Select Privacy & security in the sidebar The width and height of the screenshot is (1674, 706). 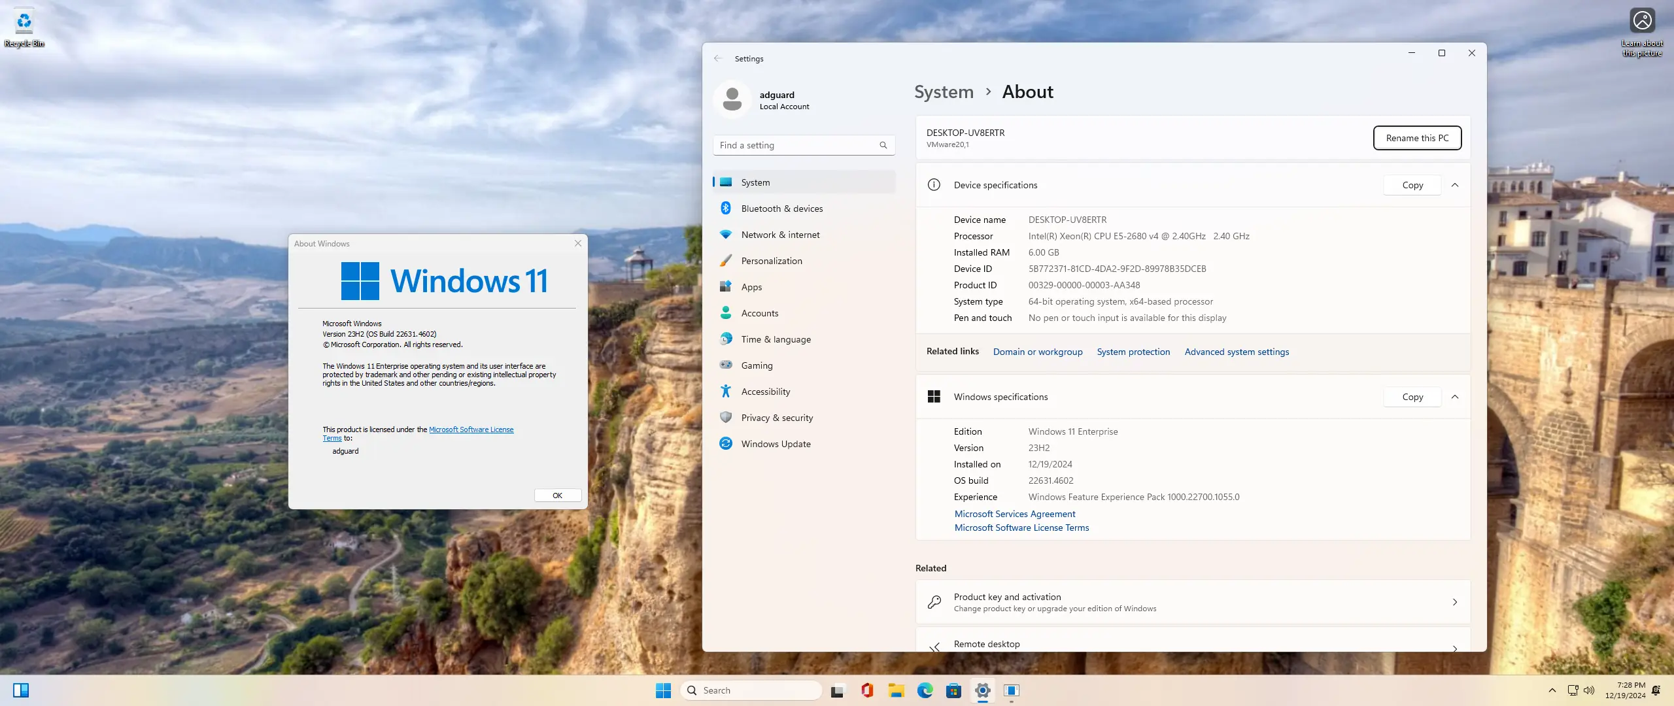point(777,418)
